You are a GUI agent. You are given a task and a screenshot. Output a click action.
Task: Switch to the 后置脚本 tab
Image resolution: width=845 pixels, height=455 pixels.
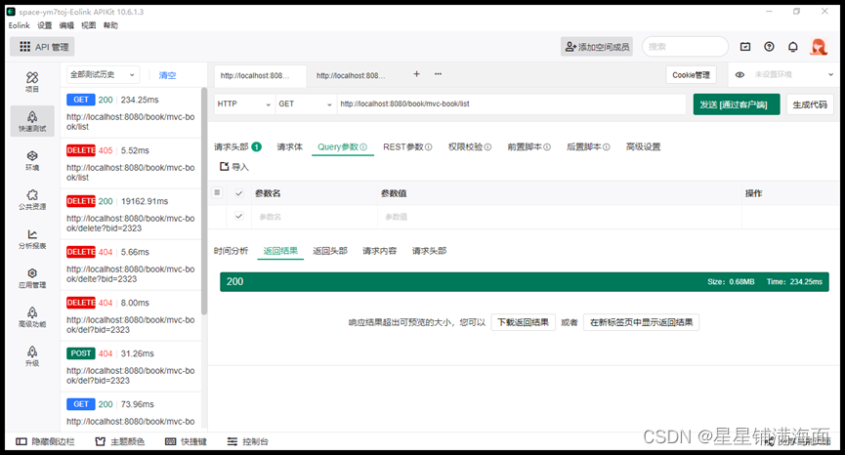pos(588,147)
